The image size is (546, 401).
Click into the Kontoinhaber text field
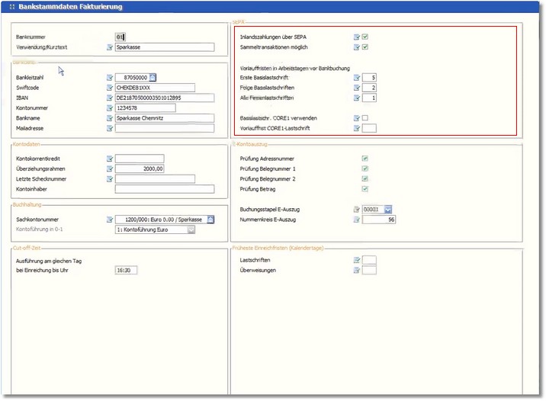click(x=154, y=189)
